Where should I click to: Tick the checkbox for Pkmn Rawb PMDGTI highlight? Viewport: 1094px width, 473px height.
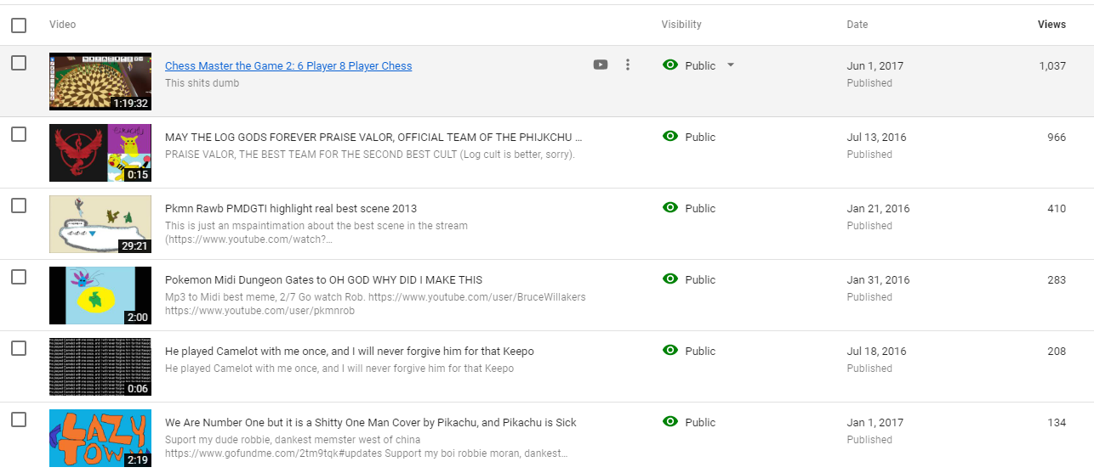19,206
